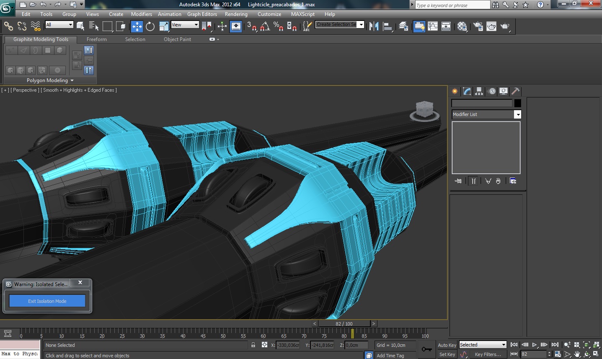Expand the All selection filter dropdown

[70, 25]
